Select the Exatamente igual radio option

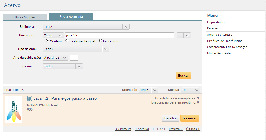click(67, 41)
